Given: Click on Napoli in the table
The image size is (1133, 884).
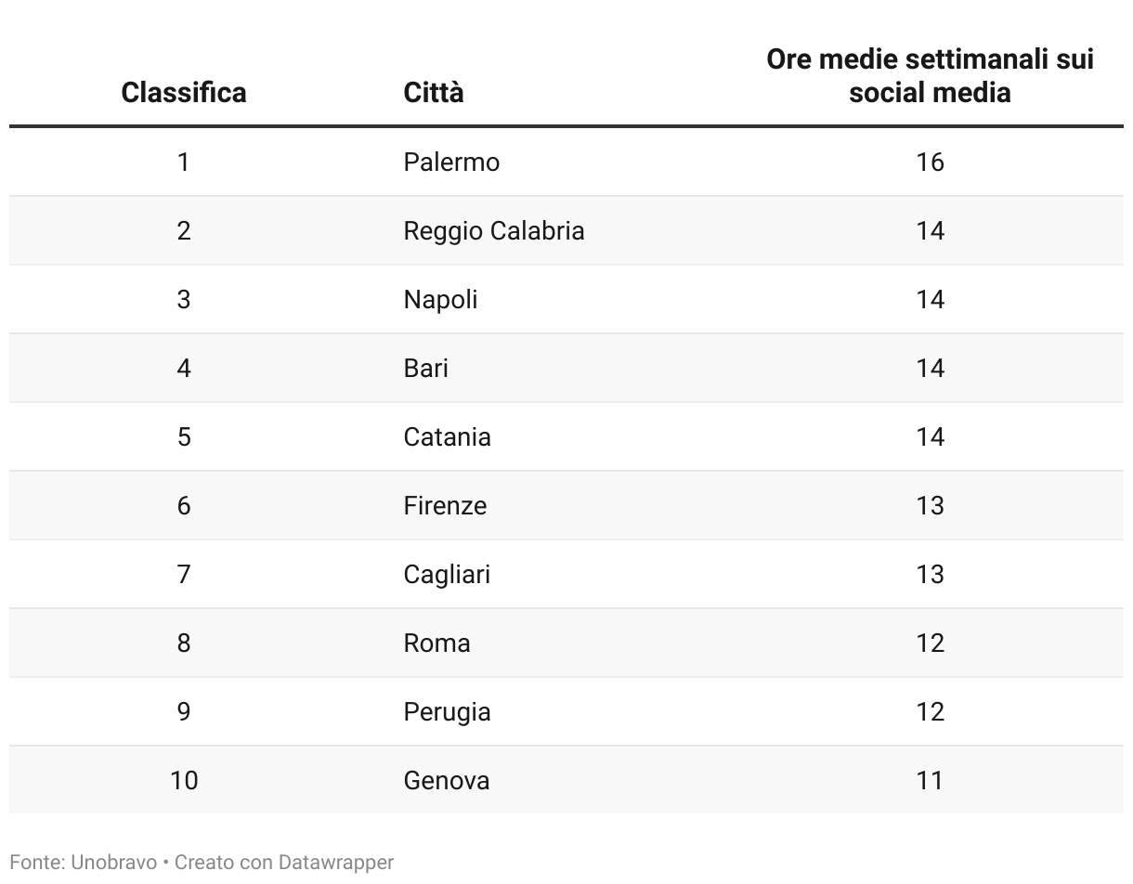Looking at the screenshot, I should coord(440,300).
